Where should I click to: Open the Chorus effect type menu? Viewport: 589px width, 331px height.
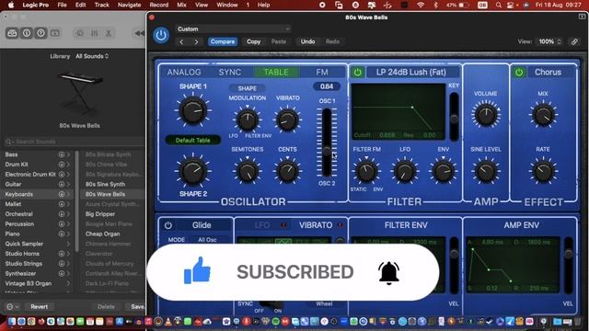[x=548, y=72]
